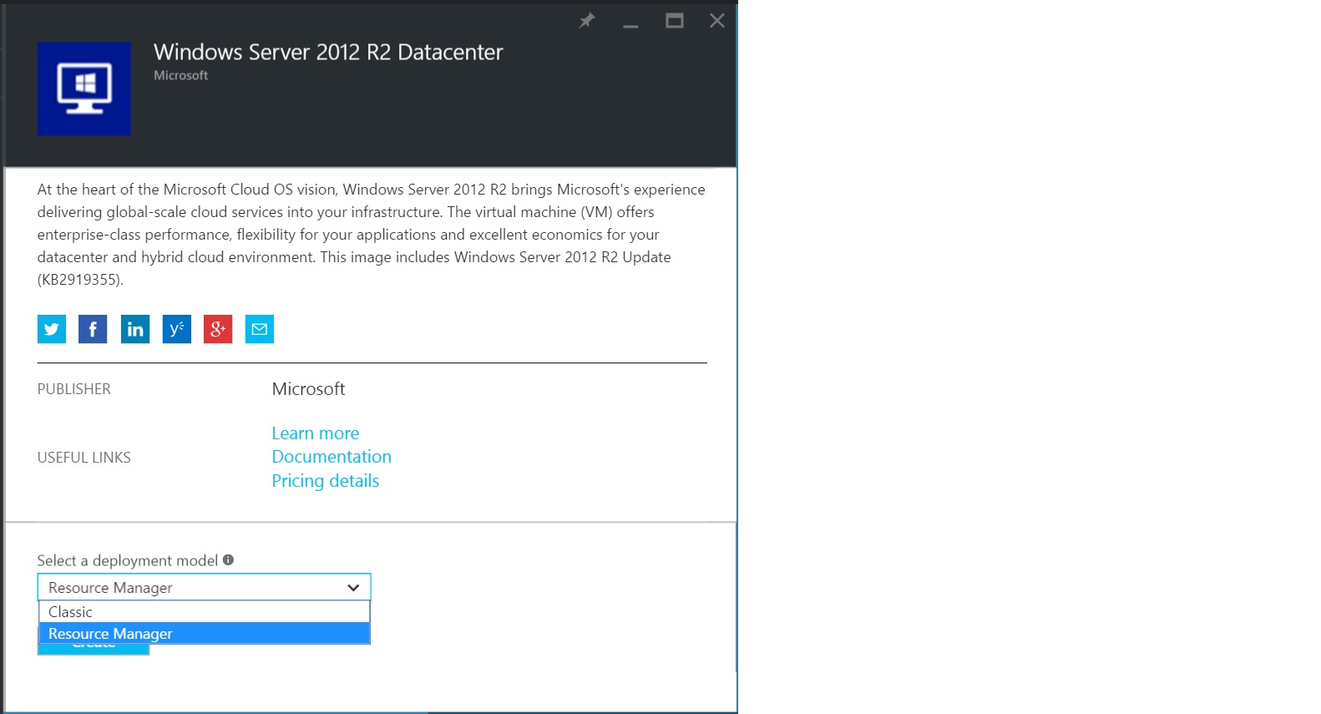Open the Documentation link
Viewport: 1321px width, 714px height.
click(332, 457)
